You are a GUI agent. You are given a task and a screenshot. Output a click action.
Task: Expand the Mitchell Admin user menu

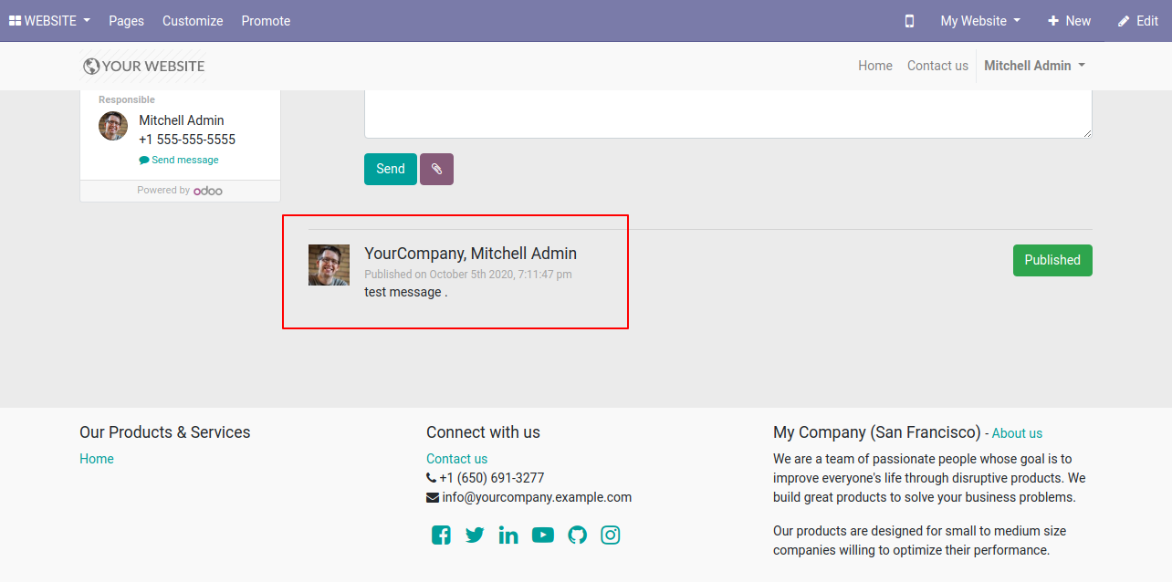pyautogui.click(x=1034, y=66)
